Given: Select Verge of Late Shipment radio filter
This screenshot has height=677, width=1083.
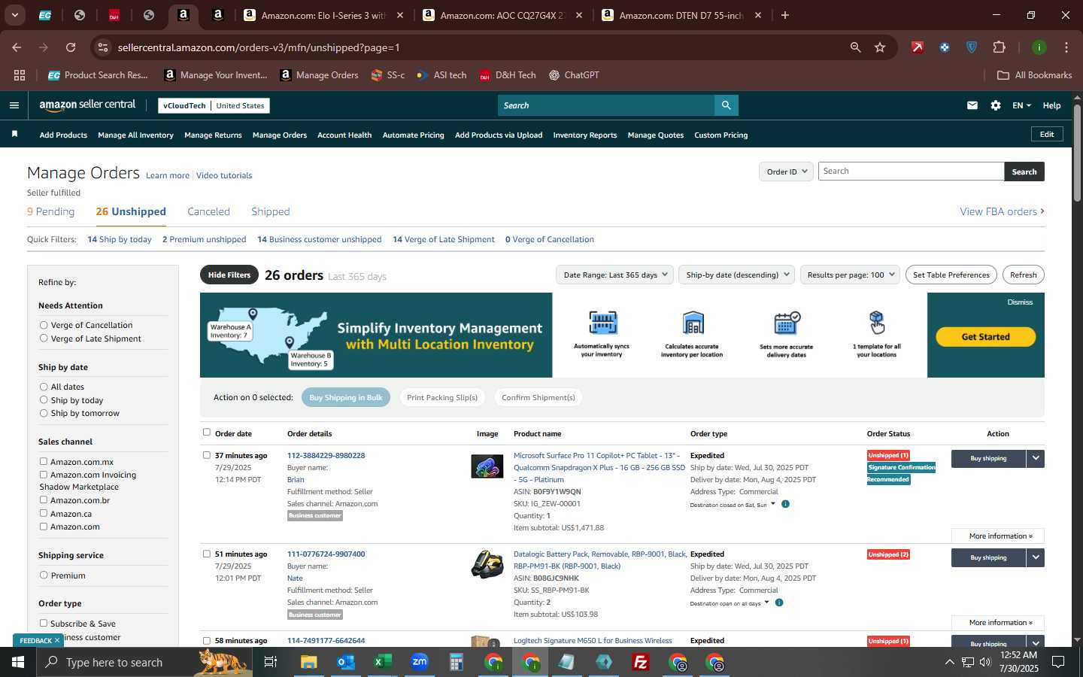Looking at the screenshot, I should click(44, 338).
